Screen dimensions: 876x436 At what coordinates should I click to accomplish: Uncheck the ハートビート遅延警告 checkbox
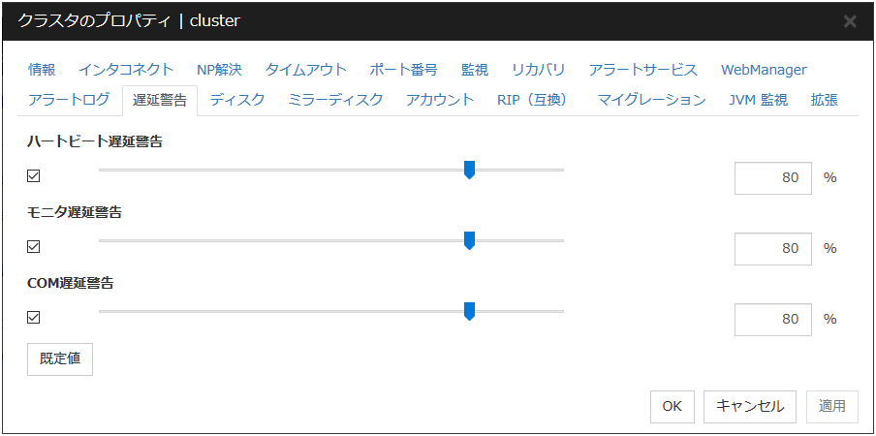tap(34, 176)
